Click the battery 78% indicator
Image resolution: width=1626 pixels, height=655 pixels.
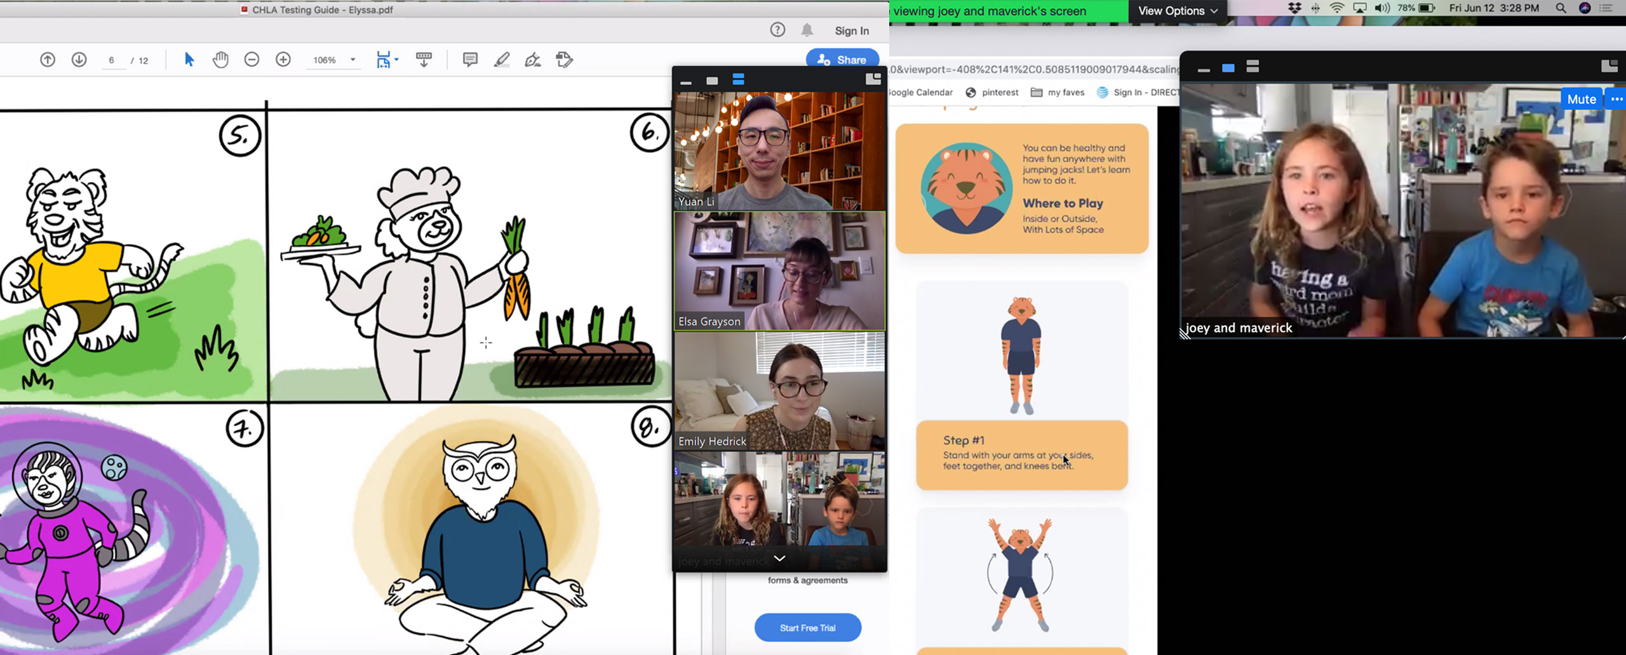point(1416,8)
